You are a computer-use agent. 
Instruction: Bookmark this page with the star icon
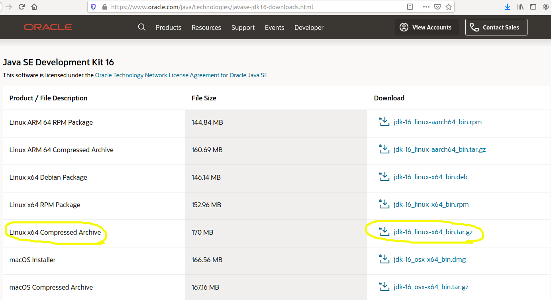tap(449, 7)
